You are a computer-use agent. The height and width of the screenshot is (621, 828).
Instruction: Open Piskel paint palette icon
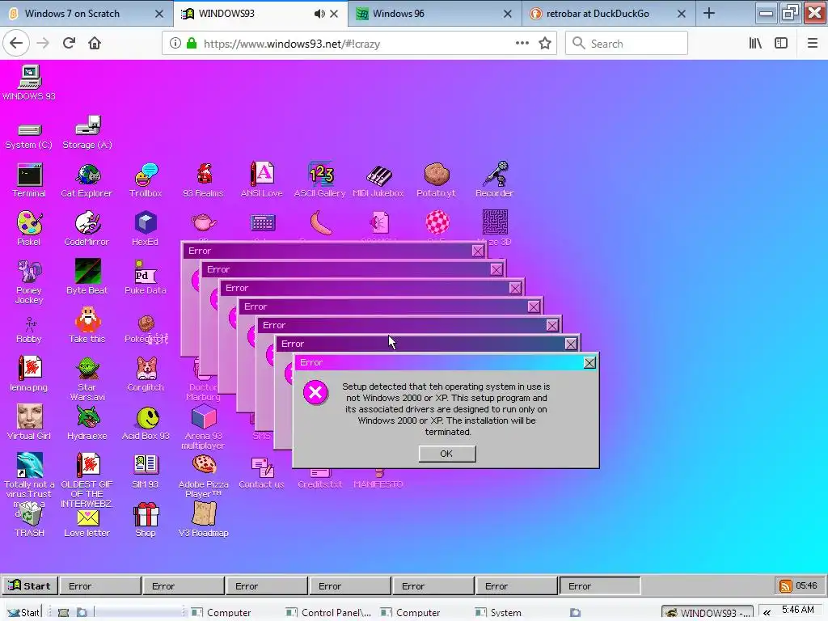[29, 229]
